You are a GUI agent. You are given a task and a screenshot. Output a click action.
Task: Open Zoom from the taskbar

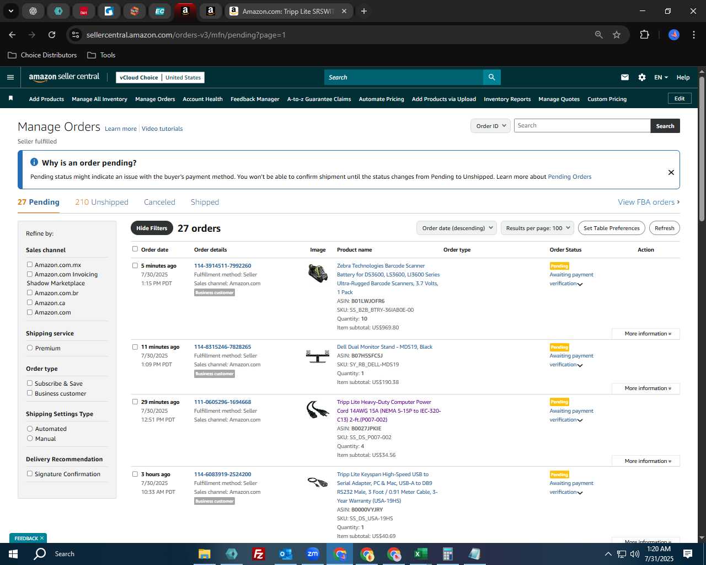(313, 554)
